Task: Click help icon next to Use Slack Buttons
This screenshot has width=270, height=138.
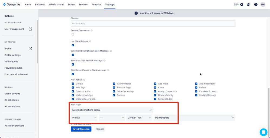Action: click(90, 41)
